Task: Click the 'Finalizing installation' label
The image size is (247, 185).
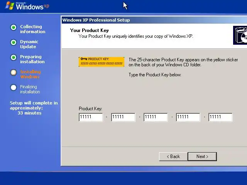Action: pos(30,89)
